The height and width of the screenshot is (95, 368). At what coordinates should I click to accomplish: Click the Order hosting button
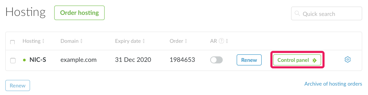(x=80, y=13)
